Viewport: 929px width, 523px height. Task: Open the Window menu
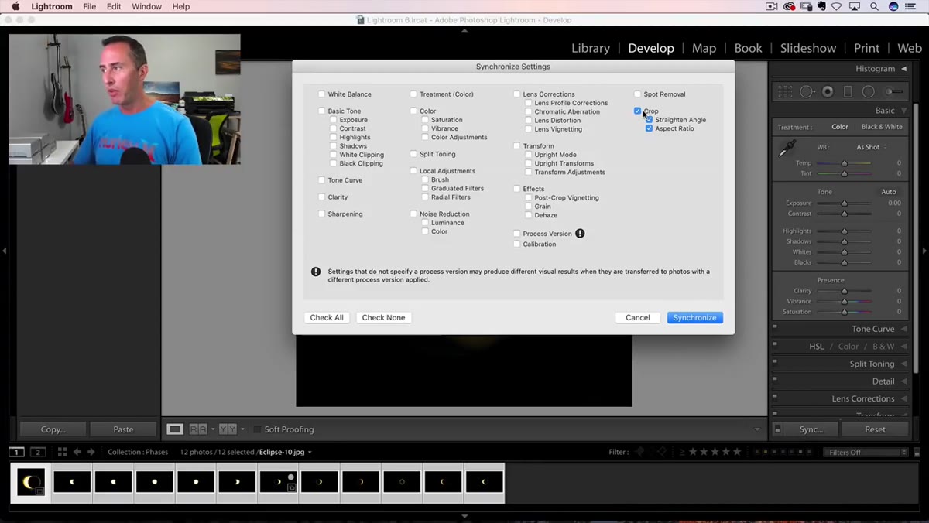pos(146,6)
